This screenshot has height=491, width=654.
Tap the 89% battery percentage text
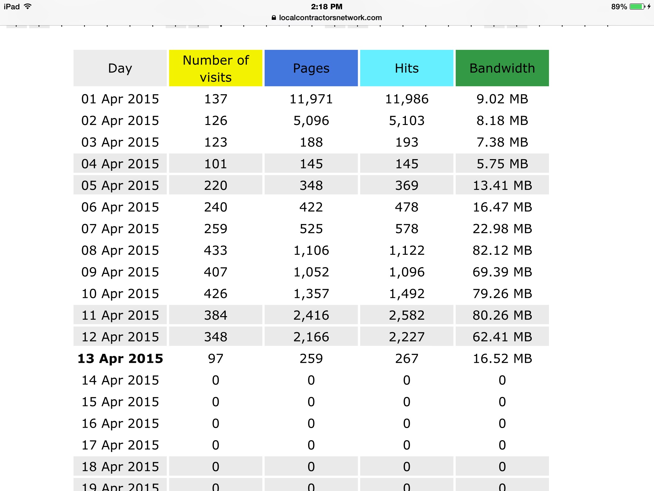(x=619, y=6)
